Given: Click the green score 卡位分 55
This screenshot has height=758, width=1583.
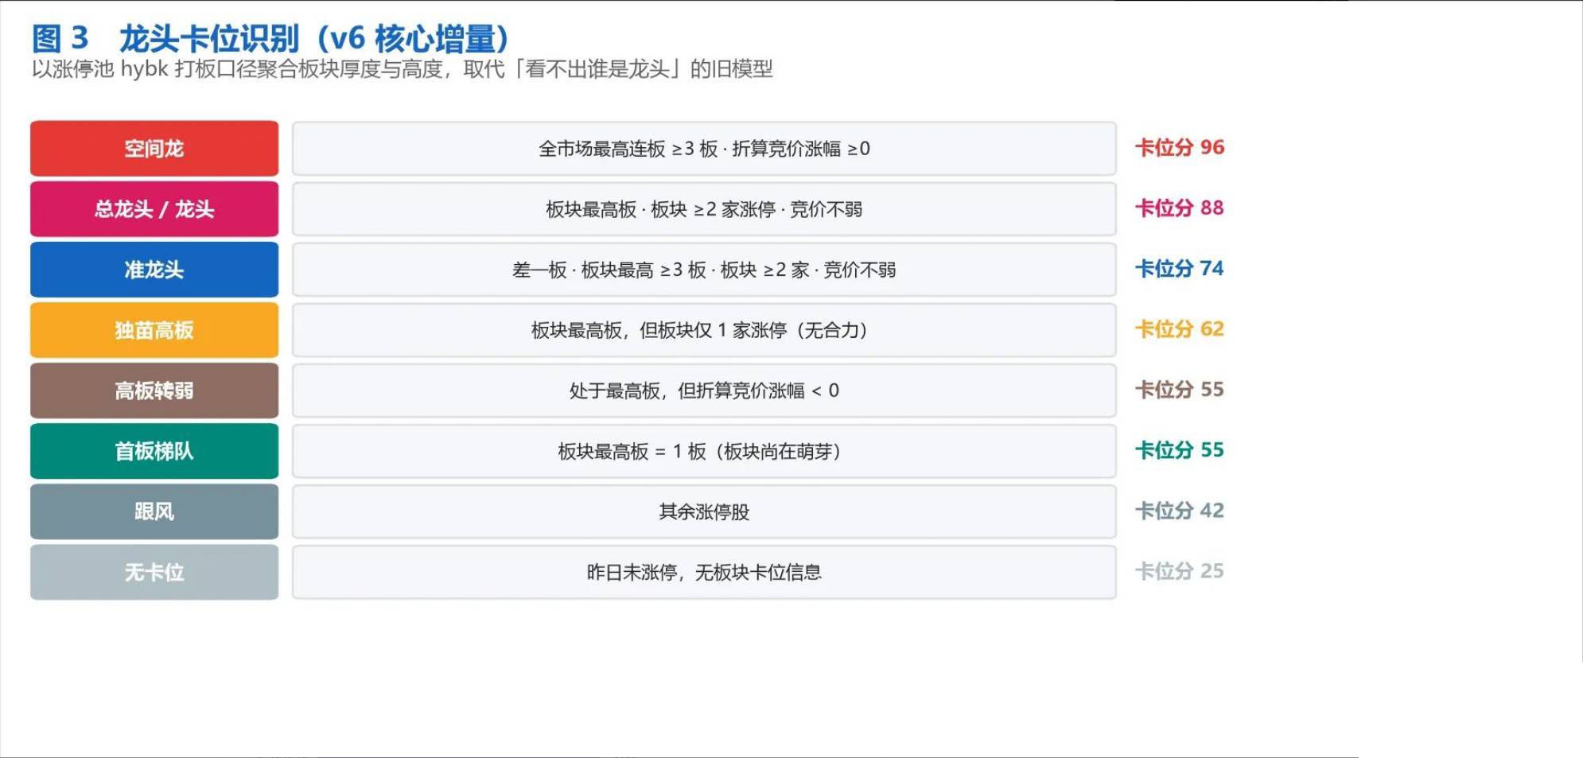Looking at the screenshot, I should tap(1180, 449).
